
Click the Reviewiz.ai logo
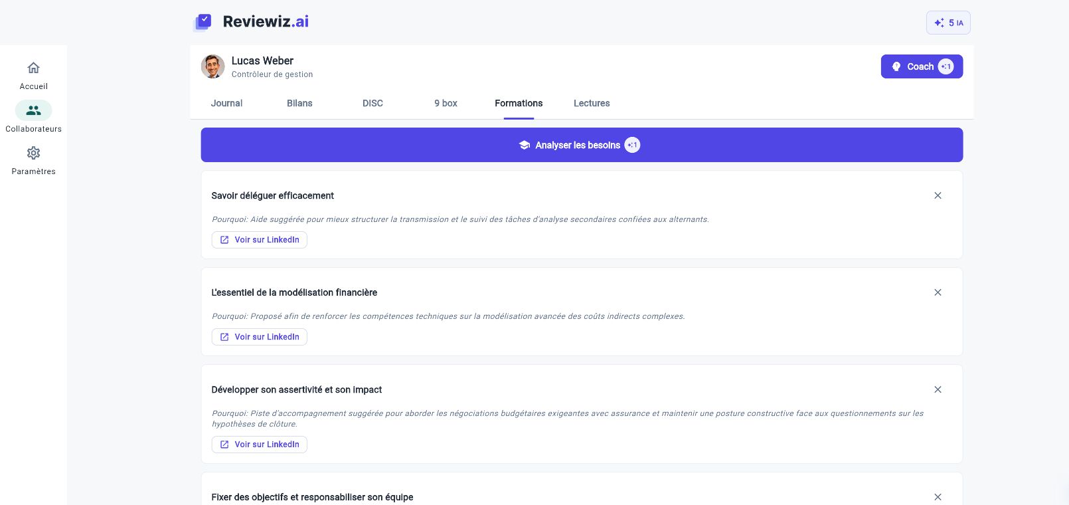tap(251, 22)
